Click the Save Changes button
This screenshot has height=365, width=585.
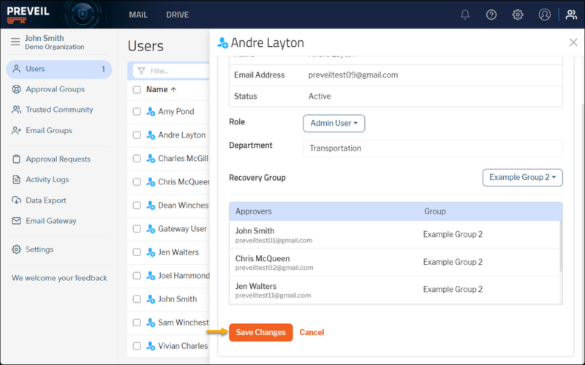click(x=261, y=332)
